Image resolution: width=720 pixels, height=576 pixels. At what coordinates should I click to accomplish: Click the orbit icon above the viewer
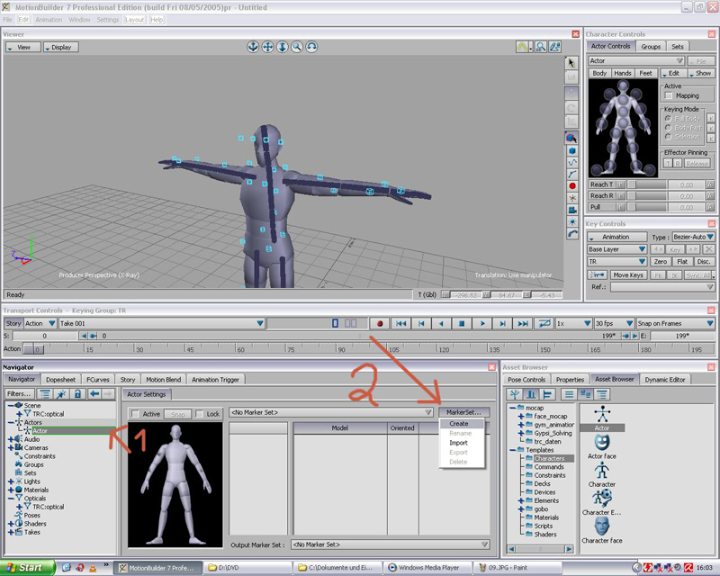311,47
